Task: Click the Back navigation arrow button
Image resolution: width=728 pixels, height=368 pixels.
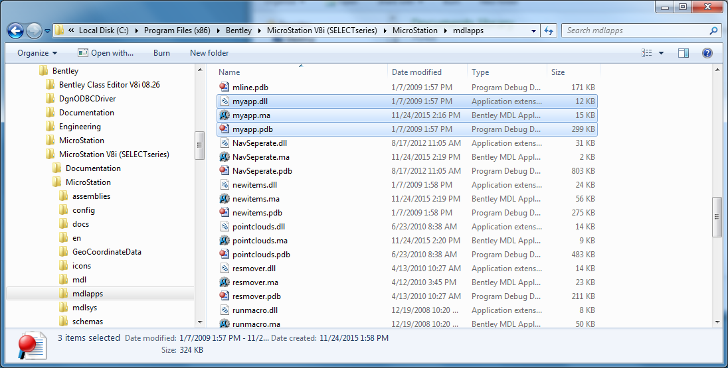Action: [x=15, y=31]
